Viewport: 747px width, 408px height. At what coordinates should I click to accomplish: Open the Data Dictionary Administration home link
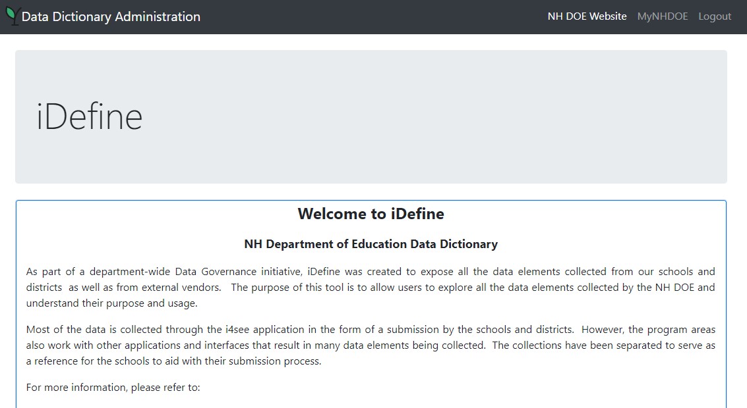(111, 17)
